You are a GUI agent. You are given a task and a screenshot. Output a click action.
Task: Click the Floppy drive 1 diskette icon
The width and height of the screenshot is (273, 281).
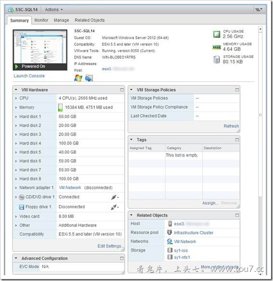22,207
